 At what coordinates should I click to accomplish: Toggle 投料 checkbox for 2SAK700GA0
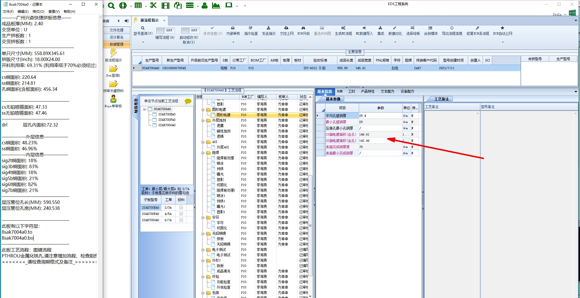coord(181,220)
